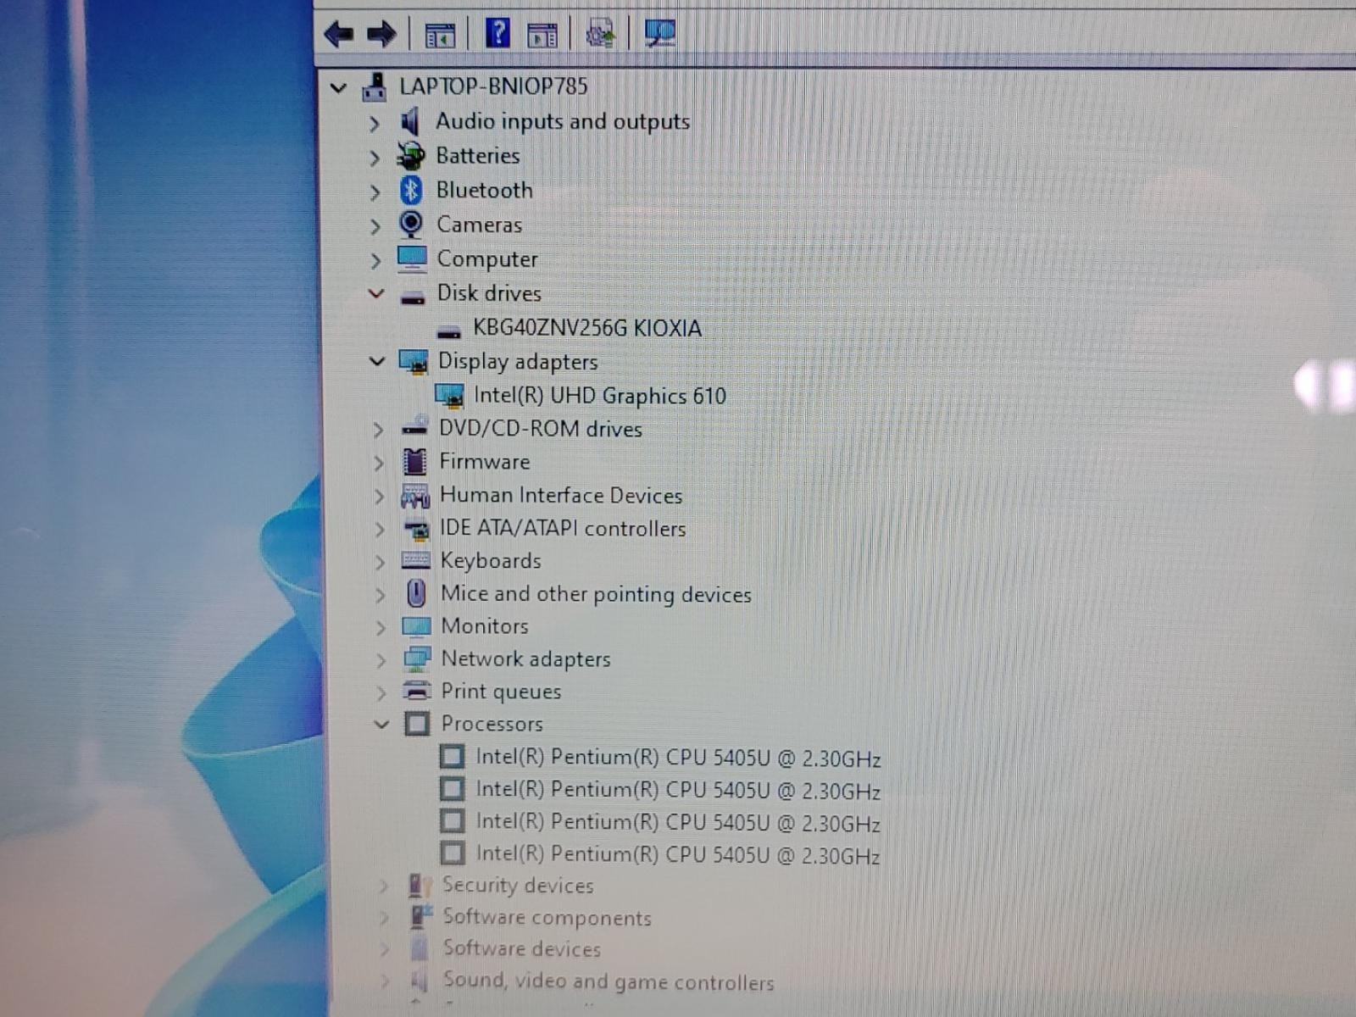Screen dimensions: 1356x1017
Task: Select the Software devices label
Action: click(521, 949)
